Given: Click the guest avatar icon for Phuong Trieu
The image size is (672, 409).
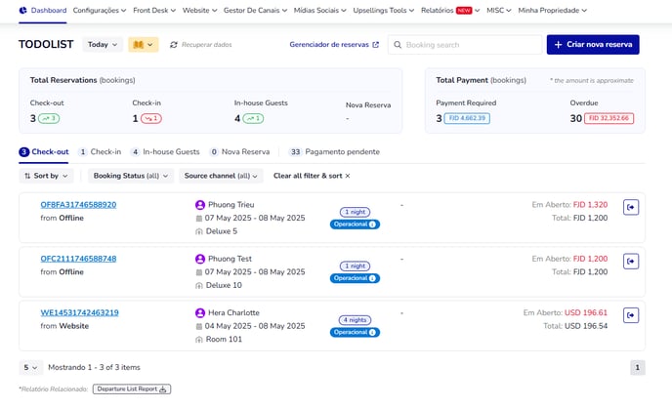Looking at the screenshot, I should pyautogui.click(x=199, y=205).
